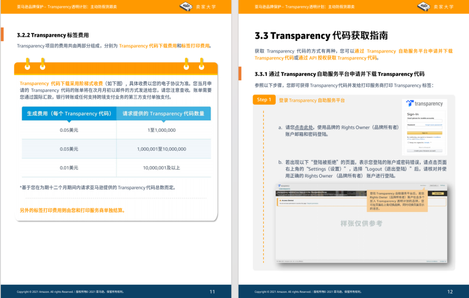Click the Forgot your password link
The width and height of the screenshot is (469, 298).
pos(433,124)
